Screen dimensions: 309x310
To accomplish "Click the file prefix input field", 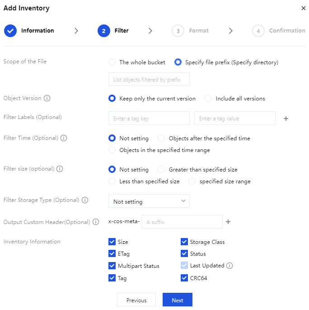I will point(149,79).
